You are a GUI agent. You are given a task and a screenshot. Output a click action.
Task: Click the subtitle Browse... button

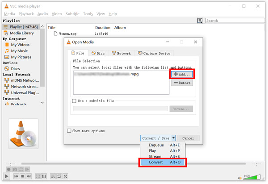[181, 109]
